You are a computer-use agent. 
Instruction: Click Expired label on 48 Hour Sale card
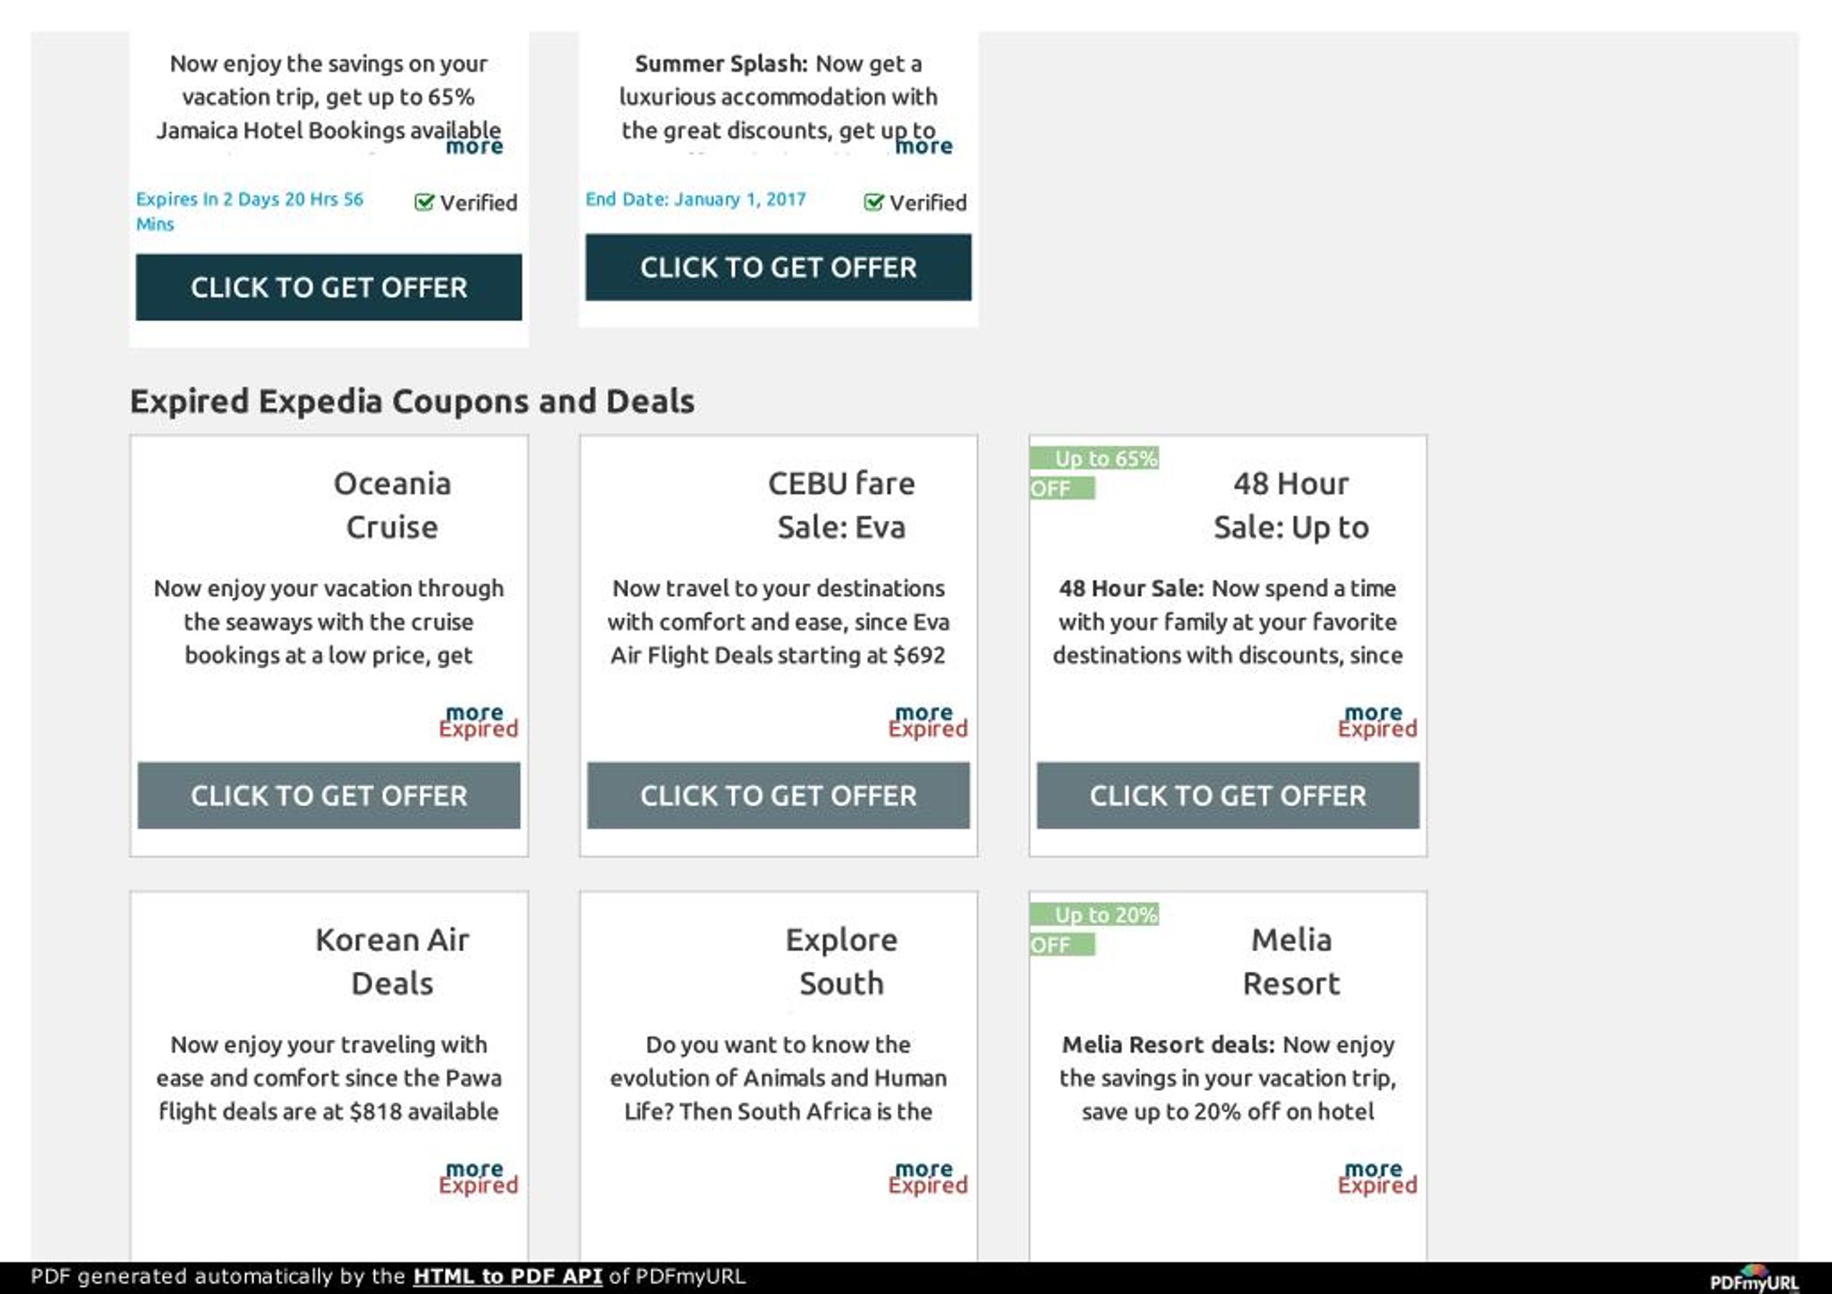1377,729
